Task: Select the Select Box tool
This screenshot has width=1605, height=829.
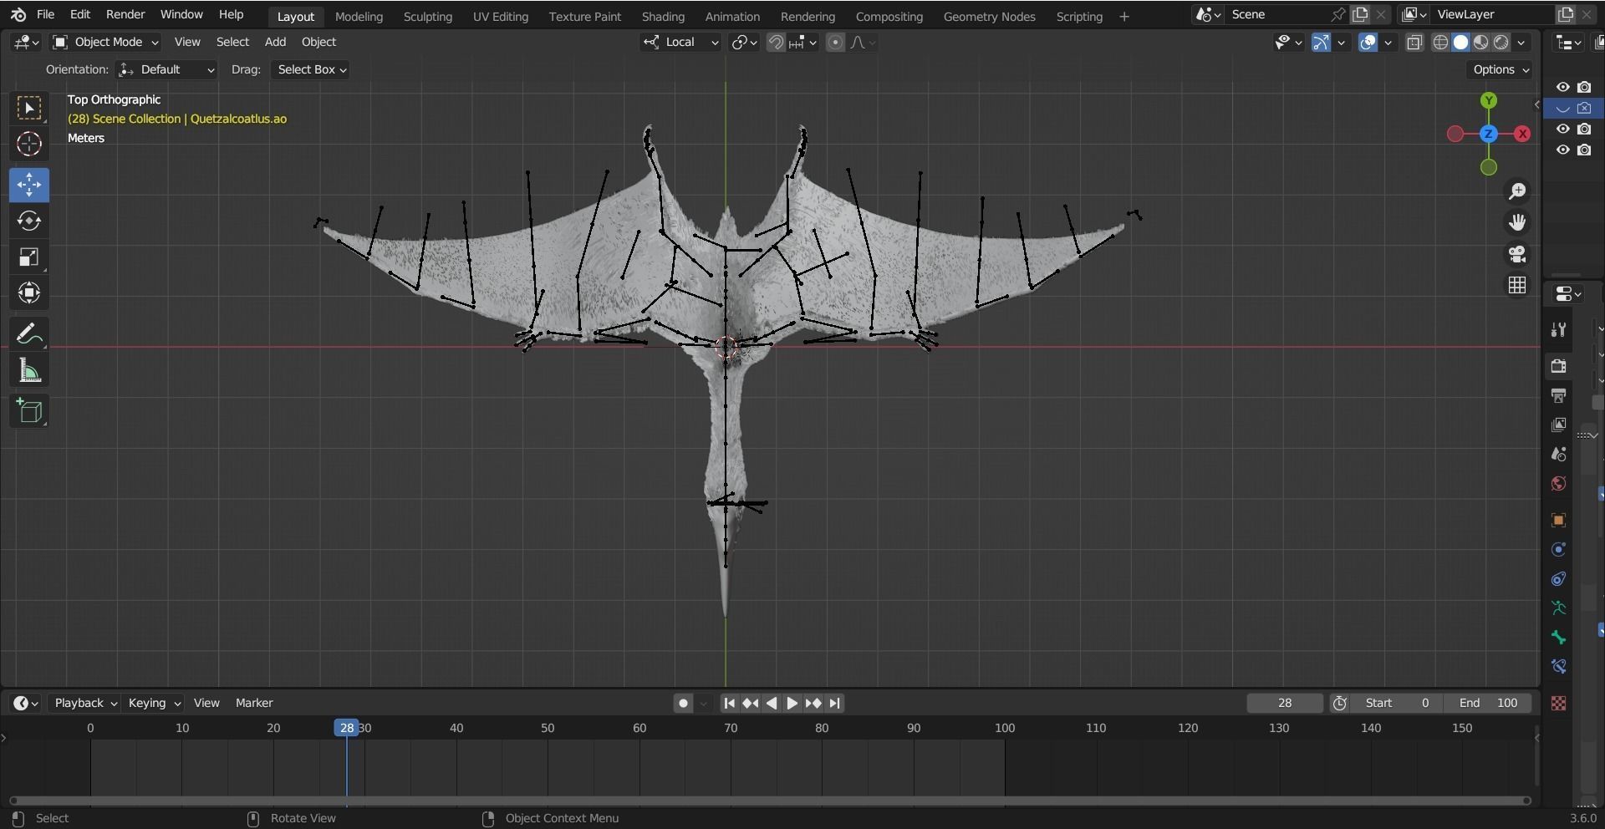Action: (x=29, y=108)
